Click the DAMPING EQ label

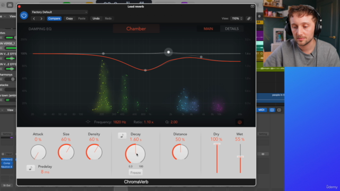[x=40, y=29]
